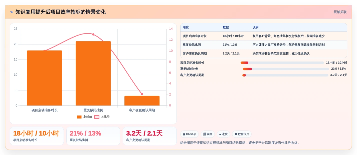
Task: Open the 3.2天 / 2.1天 data card
Action: [150, 136]
